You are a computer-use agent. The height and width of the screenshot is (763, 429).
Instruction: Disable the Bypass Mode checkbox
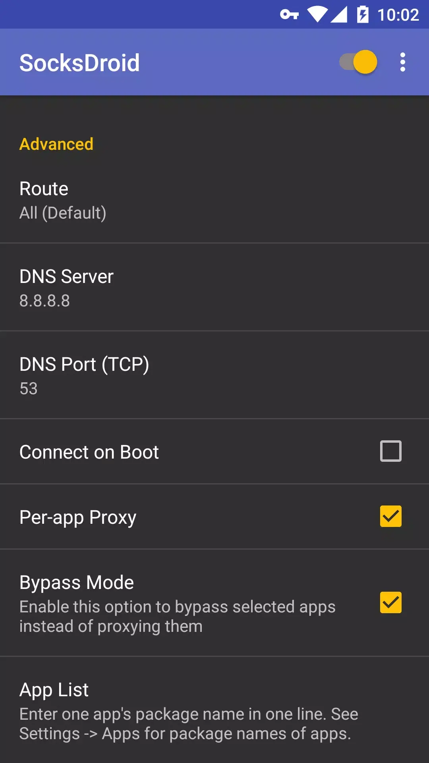(x=391, y=602)
